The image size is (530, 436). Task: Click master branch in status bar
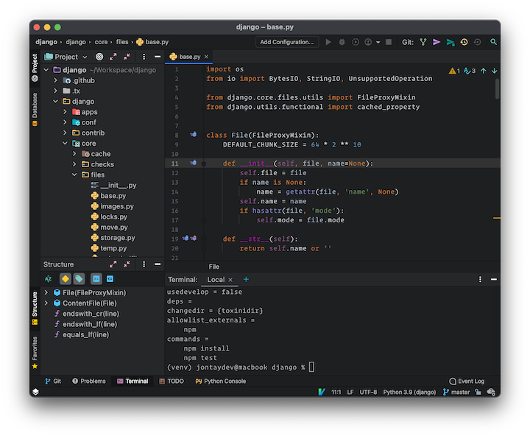pos(456,392)
